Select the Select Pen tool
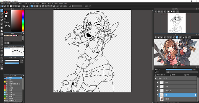Viewport: 199px width, 103px height. [2, 48]
